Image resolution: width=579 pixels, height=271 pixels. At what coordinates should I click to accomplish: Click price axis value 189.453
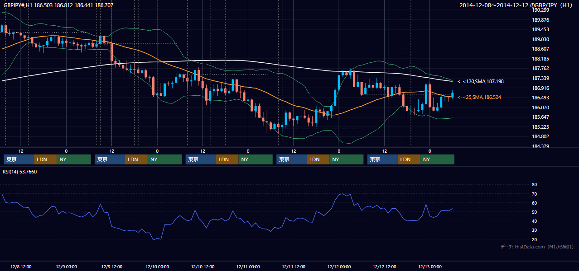click(x=541, y=29)
